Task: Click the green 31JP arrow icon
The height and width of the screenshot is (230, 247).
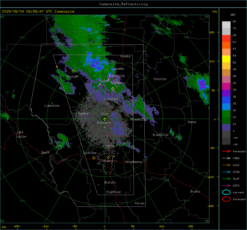Action: click(226, 179)
